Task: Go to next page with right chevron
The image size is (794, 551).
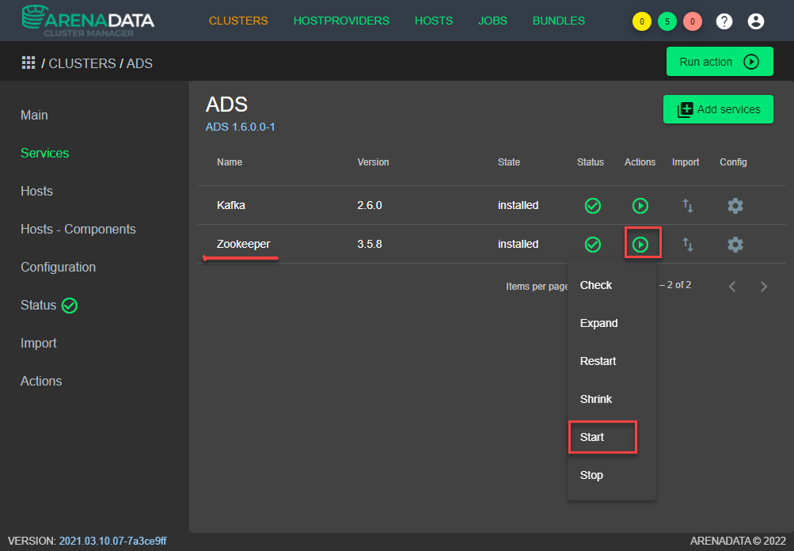Action: click(763, 287)
